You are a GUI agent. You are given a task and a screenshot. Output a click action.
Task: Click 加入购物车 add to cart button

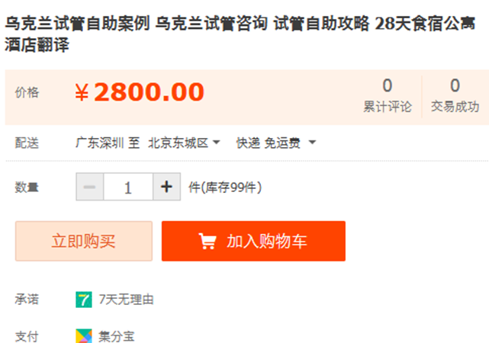(253, 241)
